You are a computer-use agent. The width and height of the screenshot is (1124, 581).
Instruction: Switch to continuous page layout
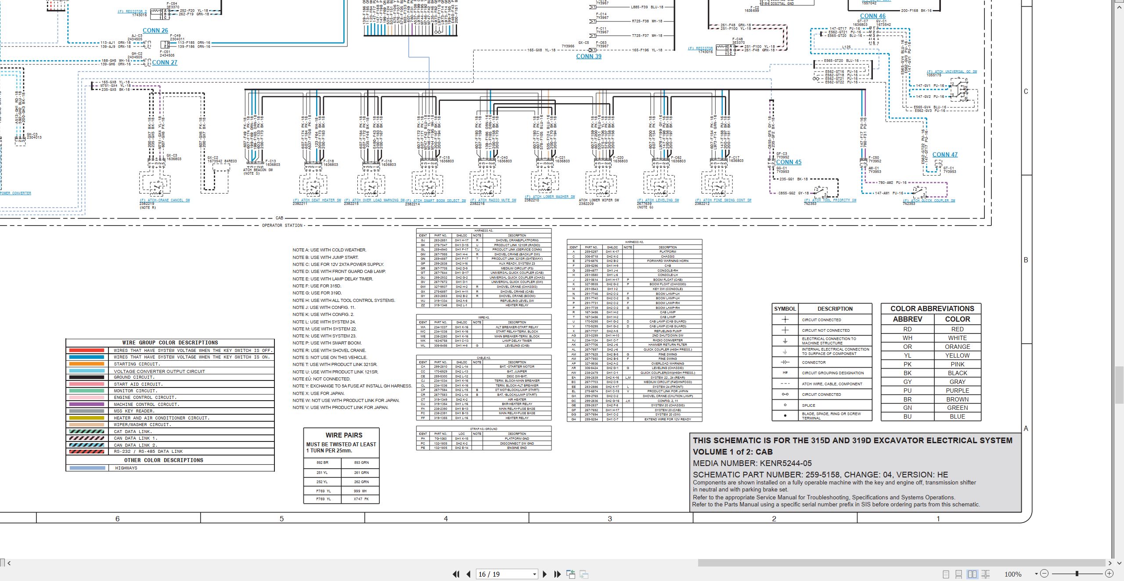[x=959, y=574]
